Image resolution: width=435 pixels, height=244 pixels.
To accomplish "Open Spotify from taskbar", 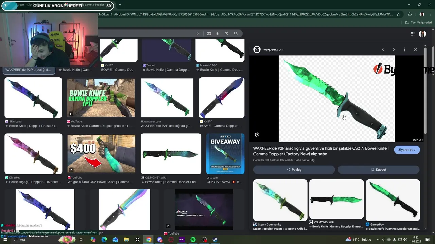I will pos(193,240).
